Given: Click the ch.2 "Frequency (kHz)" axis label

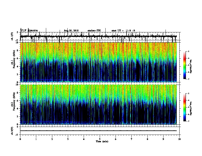Looking at the screenshot, I should pos(14,101).
